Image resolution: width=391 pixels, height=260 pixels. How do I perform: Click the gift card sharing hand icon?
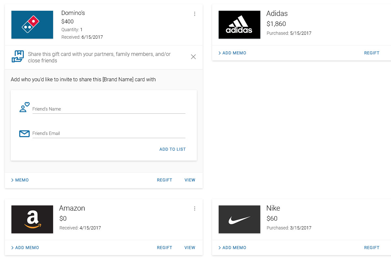pos(18,56)
